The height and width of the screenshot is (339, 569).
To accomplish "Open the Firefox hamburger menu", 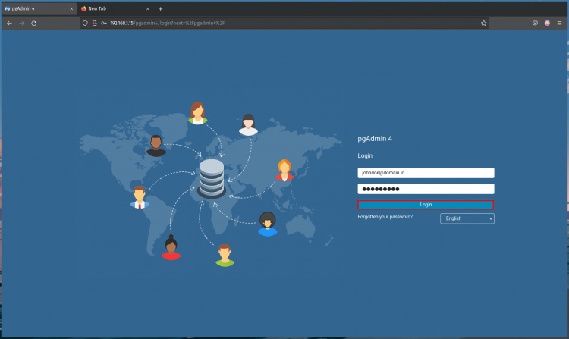I will (559, 24).
